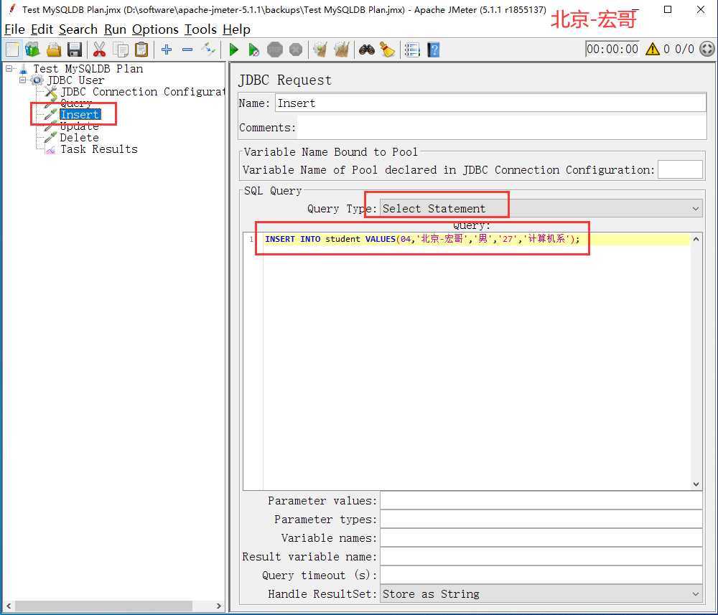The image size is (718, 615).
Task: Open the Tools menu
Action: pyautogui.click(x=200, y=29)
